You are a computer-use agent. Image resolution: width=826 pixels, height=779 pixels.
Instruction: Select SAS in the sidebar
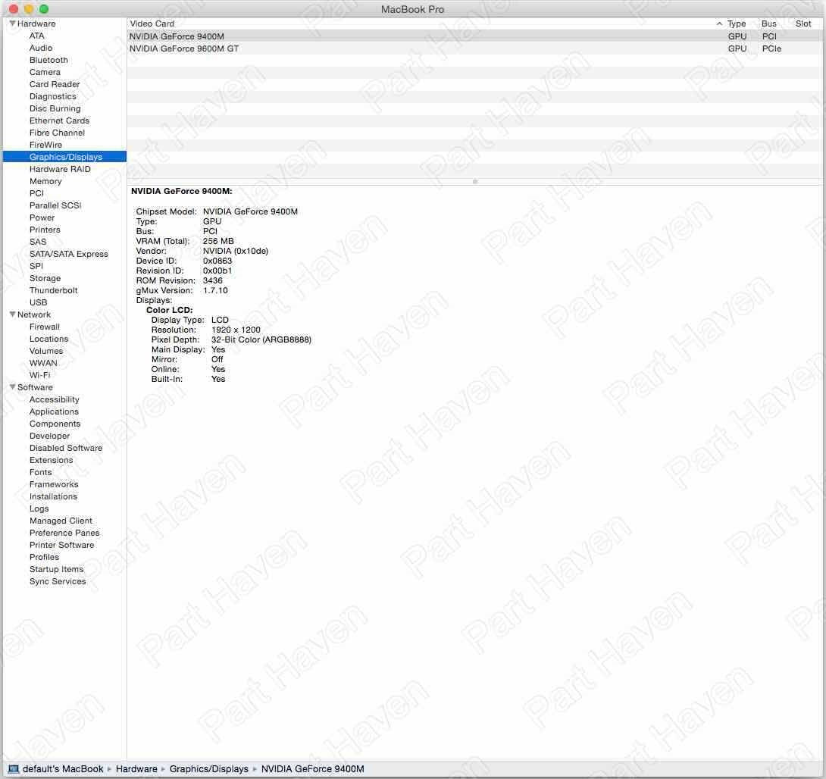(x=38, y=242)
